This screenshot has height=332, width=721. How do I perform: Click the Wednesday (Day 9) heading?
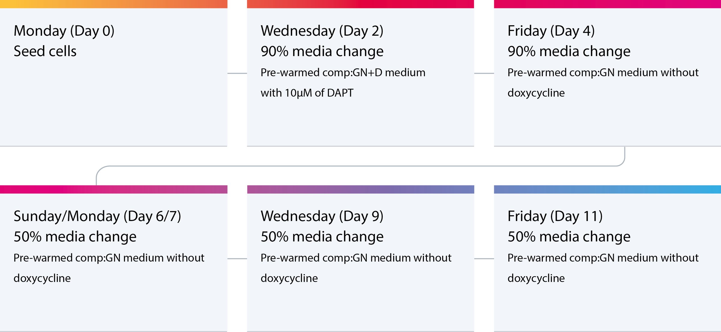(x=322, y=217)
